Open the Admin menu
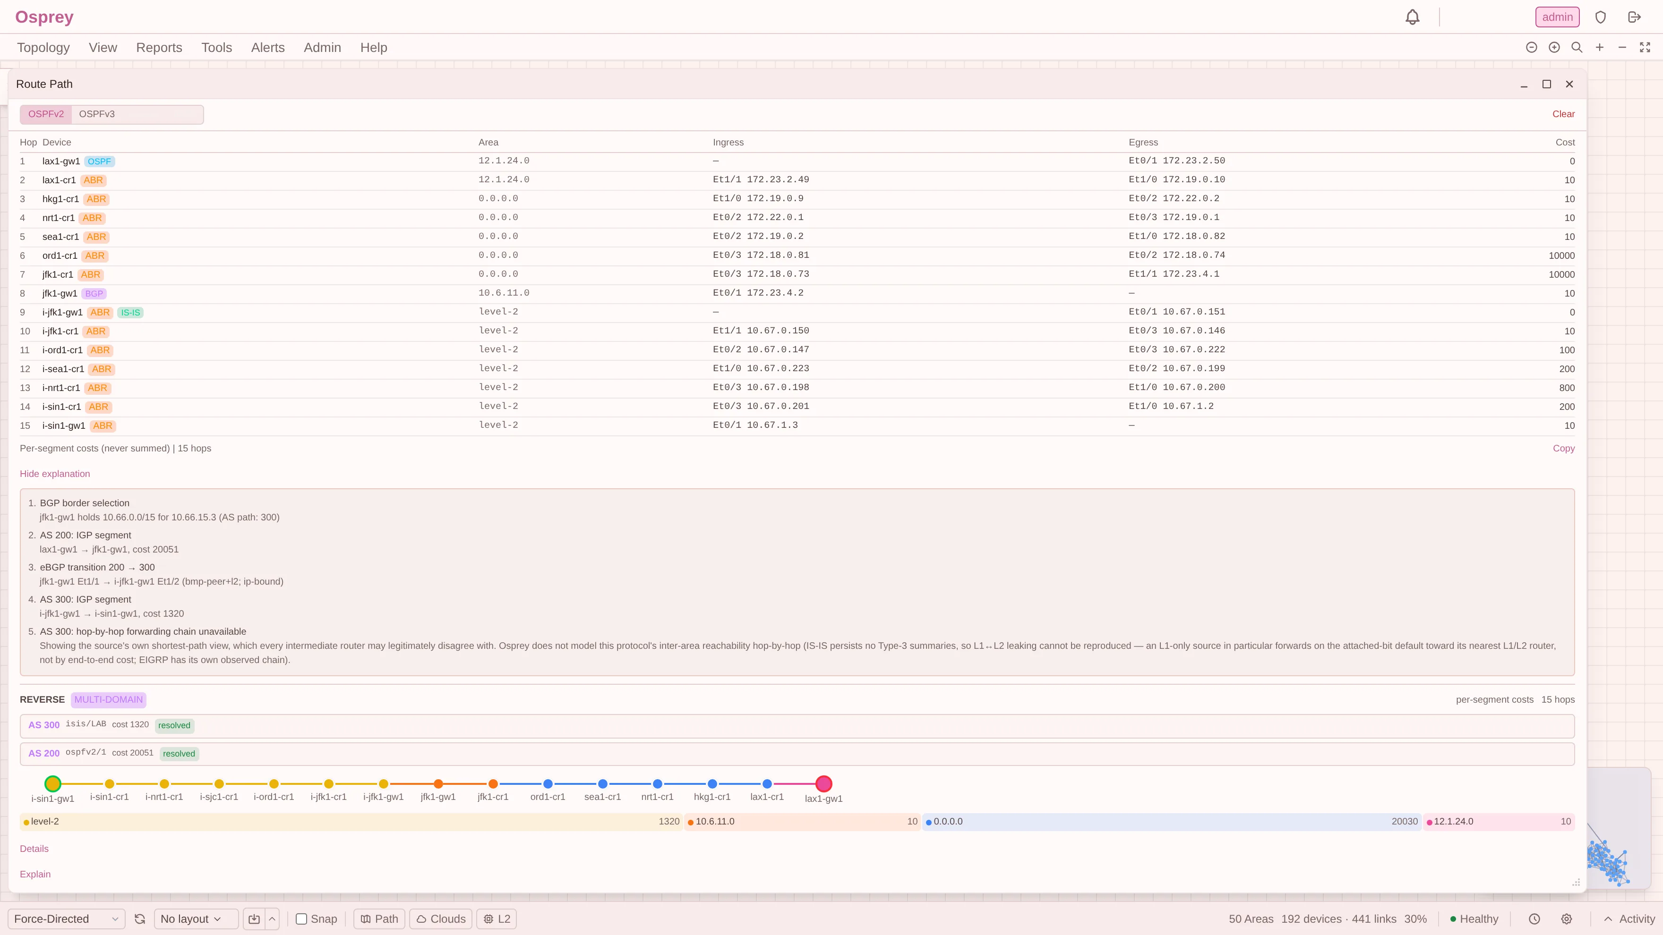 (x=322, y=48)
